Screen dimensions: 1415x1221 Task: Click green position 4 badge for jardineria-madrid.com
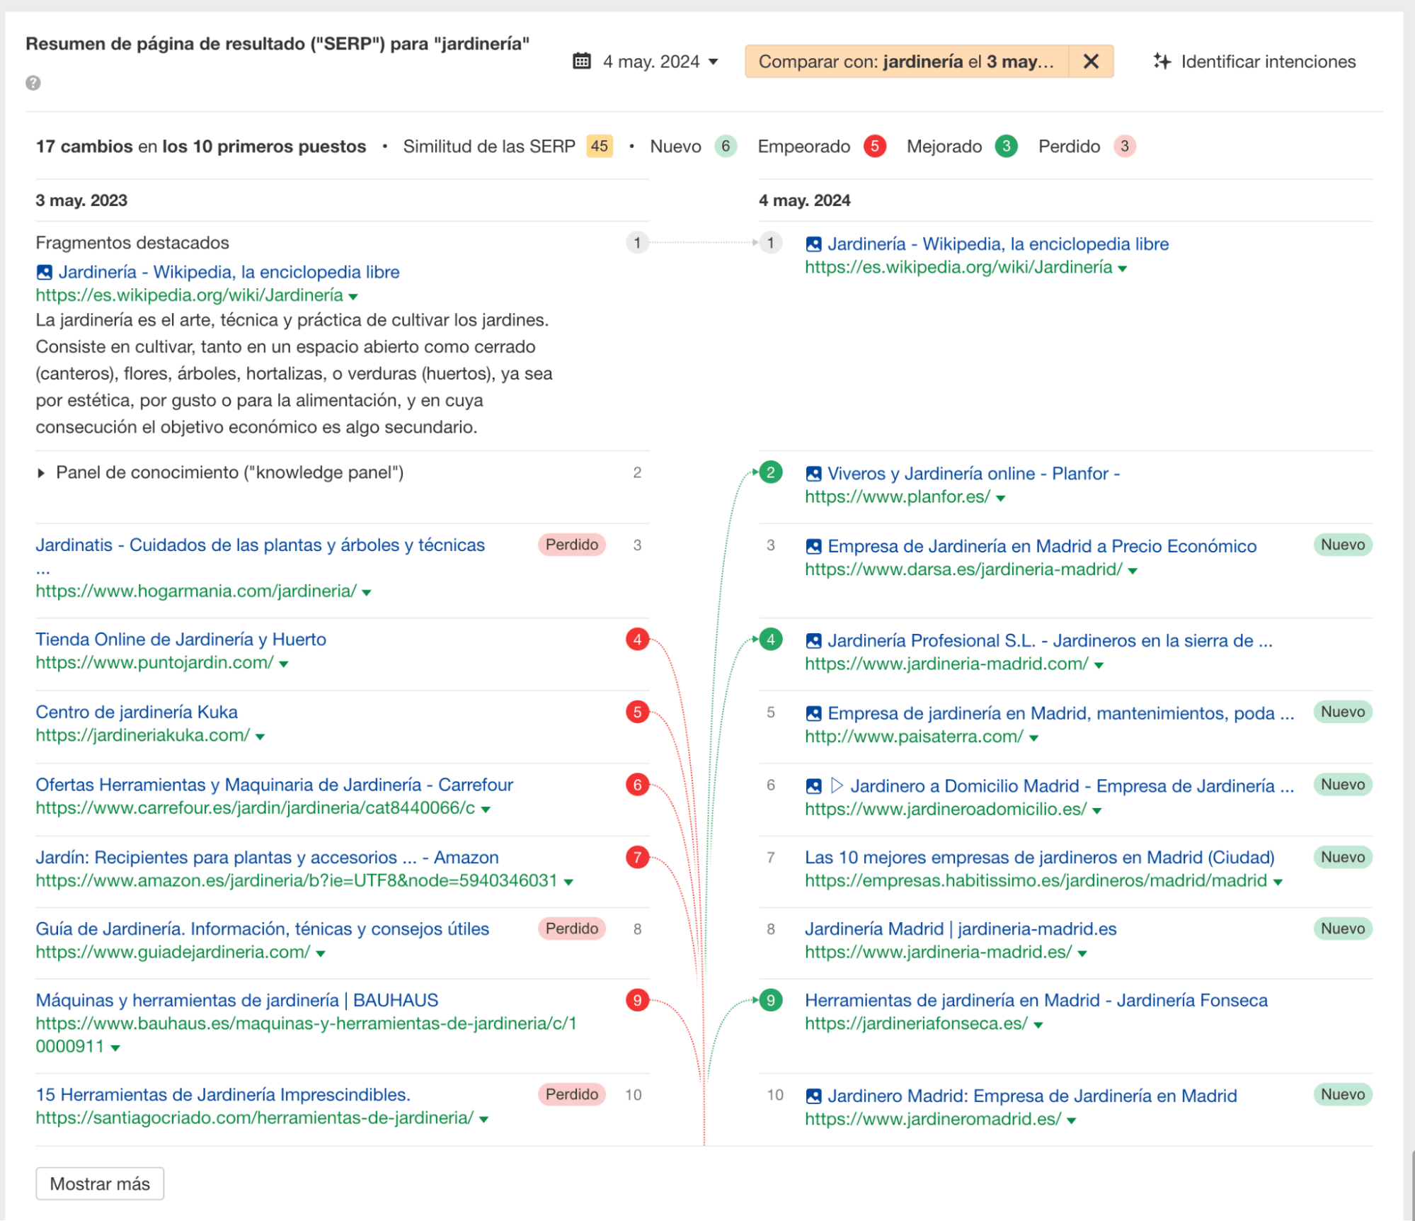[x=770, y=640]
